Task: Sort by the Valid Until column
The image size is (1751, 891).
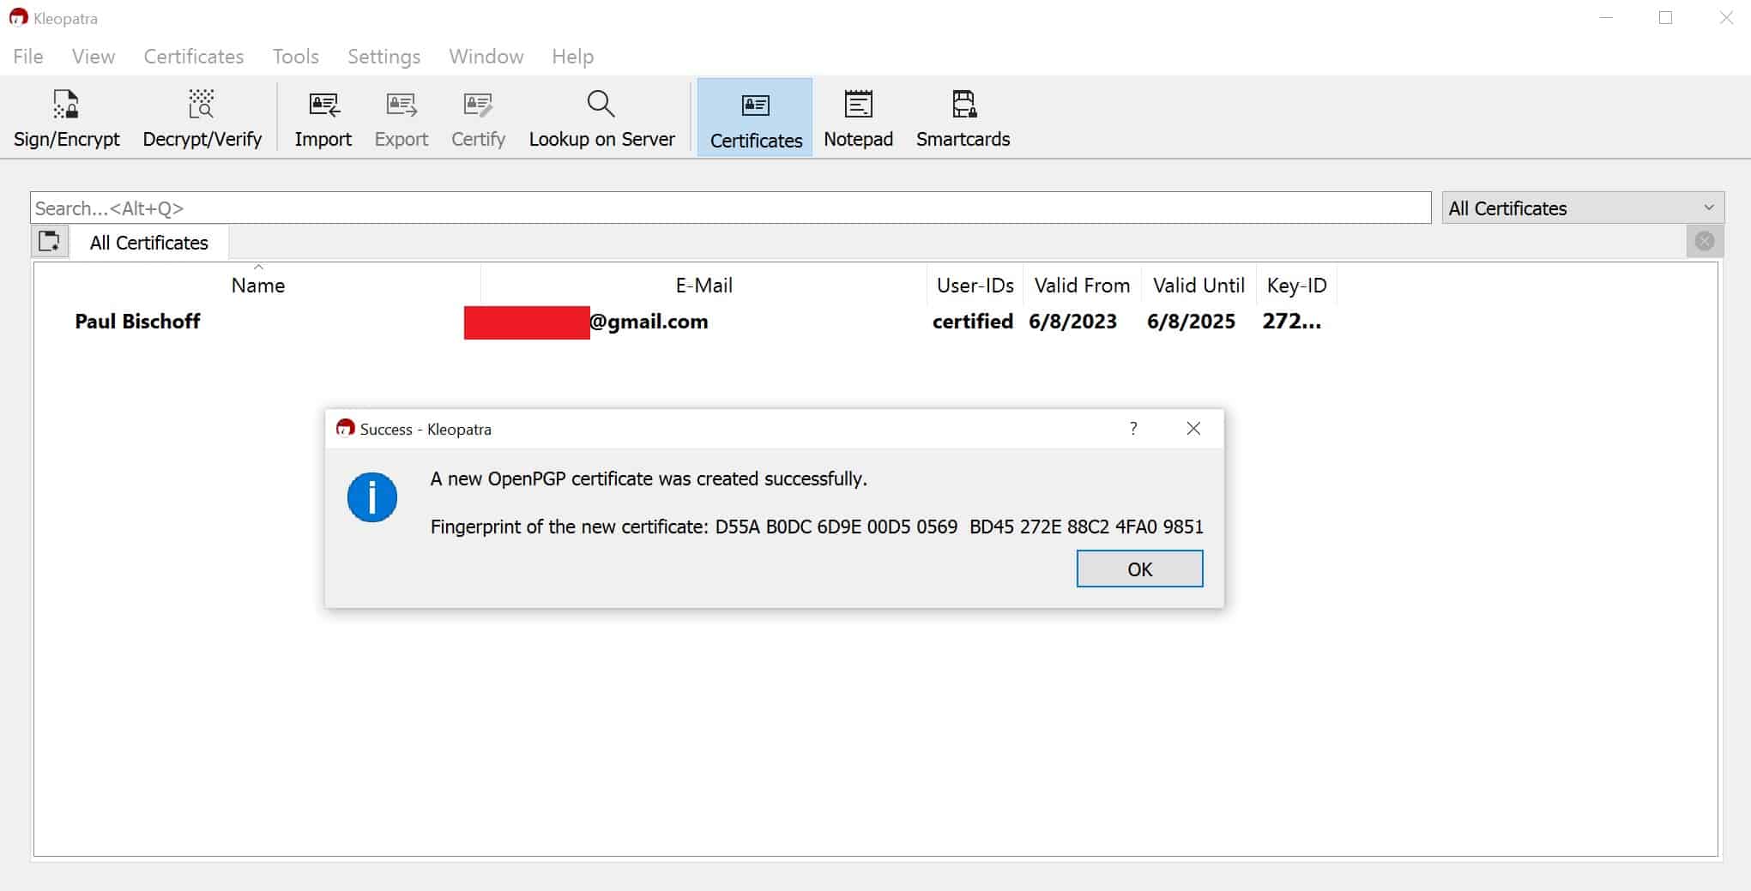Action: tap(1199, 286)
